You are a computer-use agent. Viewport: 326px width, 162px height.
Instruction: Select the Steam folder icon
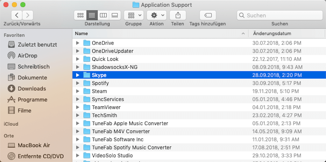click(x=87, y=91)
